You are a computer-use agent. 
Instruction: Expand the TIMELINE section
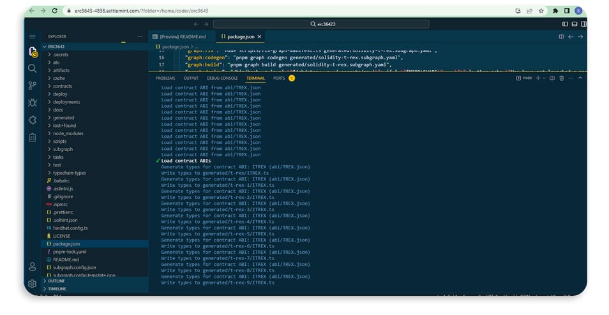94,289
